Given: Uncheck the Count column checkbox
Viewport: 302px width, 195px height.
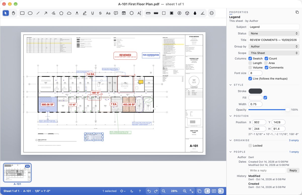Looking at the screenshot, I should coord(266,58).
